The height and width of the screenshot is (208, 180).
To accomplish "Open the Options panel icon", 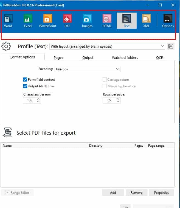I will (168, 21).
